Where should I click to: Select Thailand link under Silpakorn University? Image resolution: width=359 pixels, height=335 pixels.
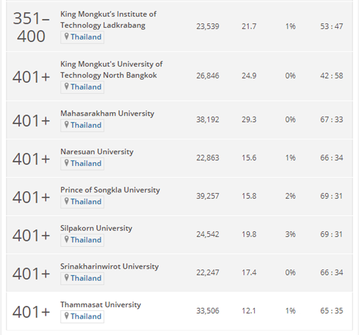coord(86,240)
